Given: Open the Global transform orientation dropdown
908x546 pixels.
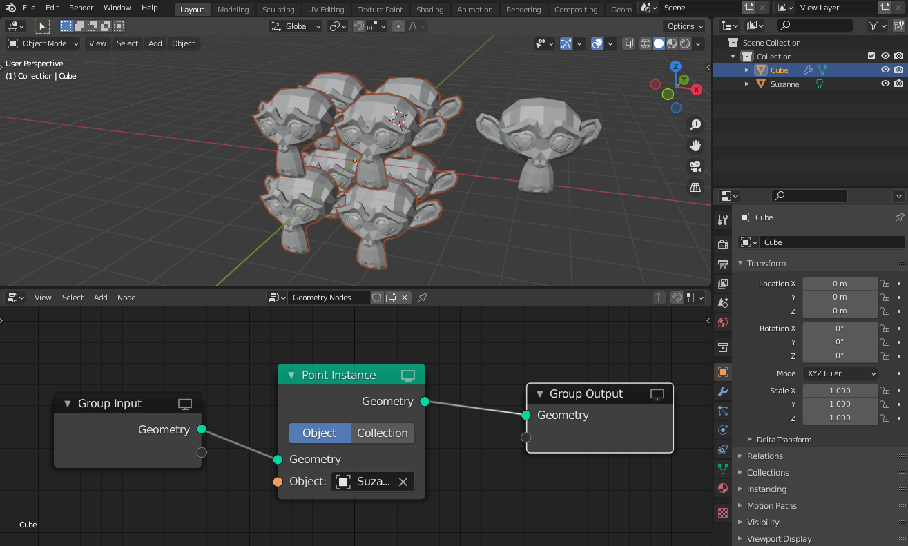Looking at the screenshot, I should (x=296, y=26).
